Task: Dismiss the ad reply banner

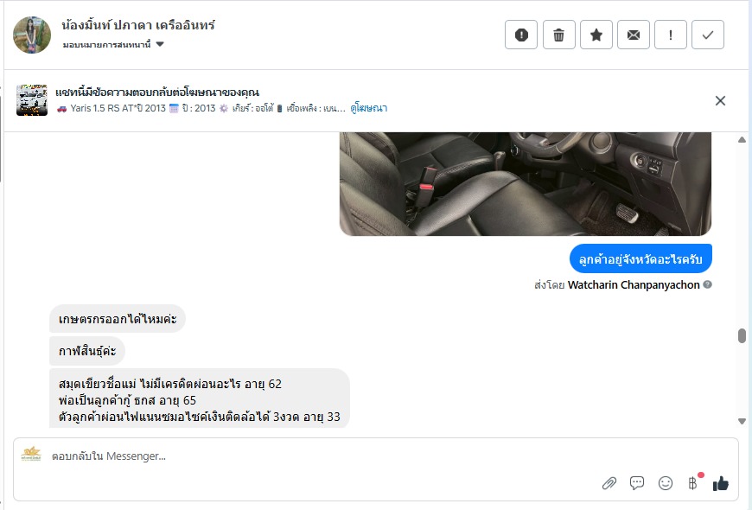Action: tap(720, 101)
